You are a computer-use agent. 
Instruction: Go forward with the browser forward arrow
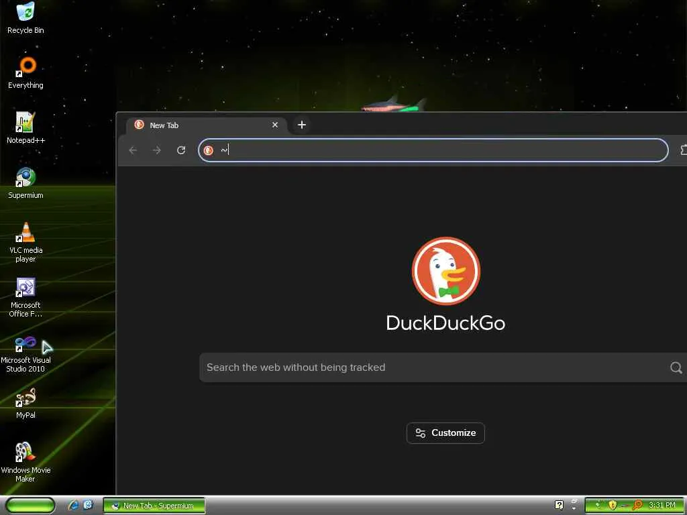[x=157, y=150]
